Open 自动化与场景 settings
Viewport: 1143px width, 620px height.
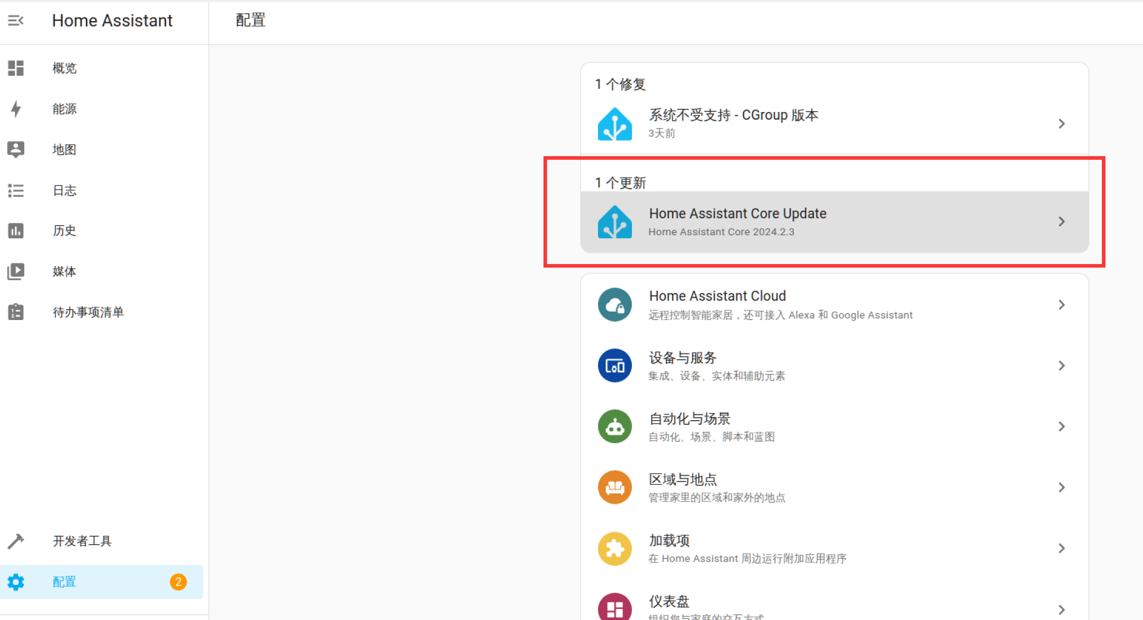tap(834, 426)
